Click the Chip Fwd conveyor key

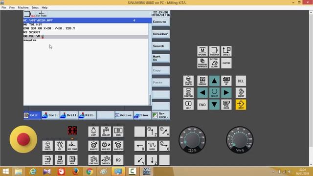[x=93, y=160]
